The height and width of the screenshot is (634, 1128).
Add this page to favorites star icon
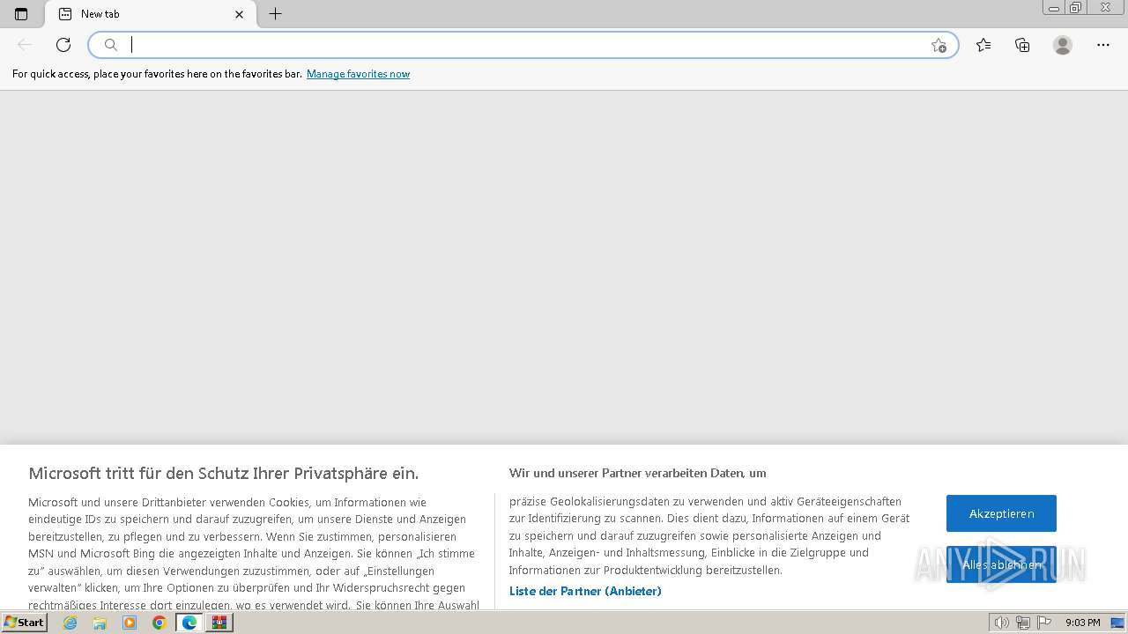coord(939,45)
